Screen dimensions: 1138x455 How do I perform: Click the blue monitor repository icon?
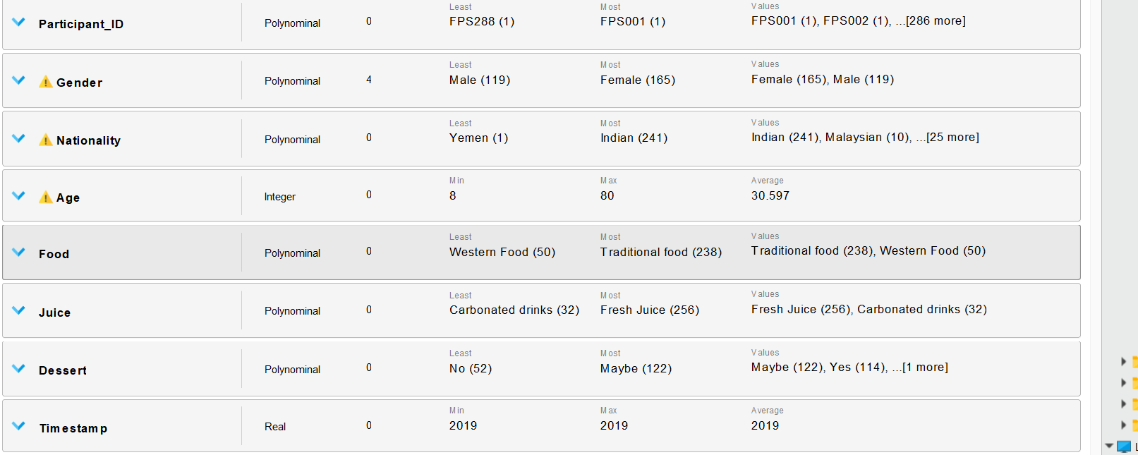click(1124, 447)
